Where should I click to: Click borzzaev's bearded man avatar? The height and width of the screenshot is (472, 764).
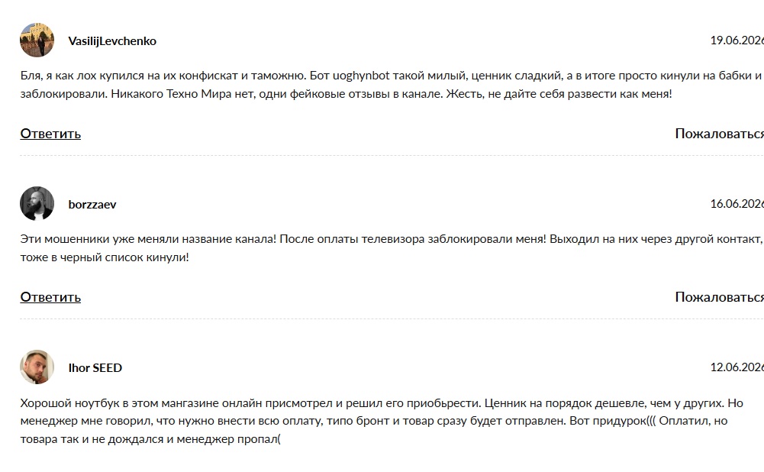pos(37,203)
